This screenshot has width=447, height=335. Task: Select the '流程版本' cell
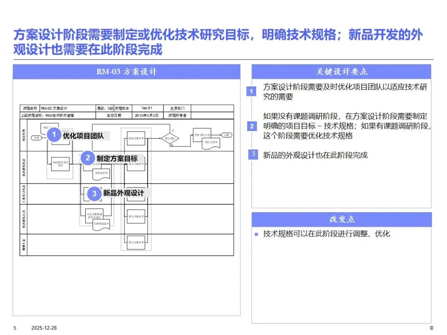(123, 108)
